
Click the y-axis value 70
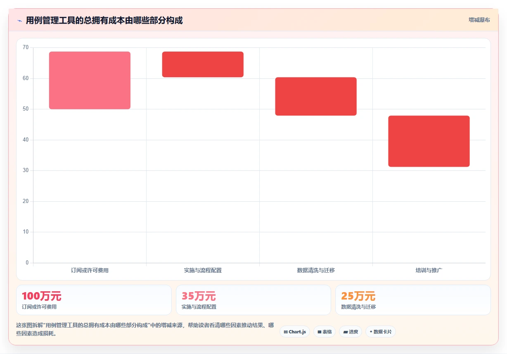point(26,47)
